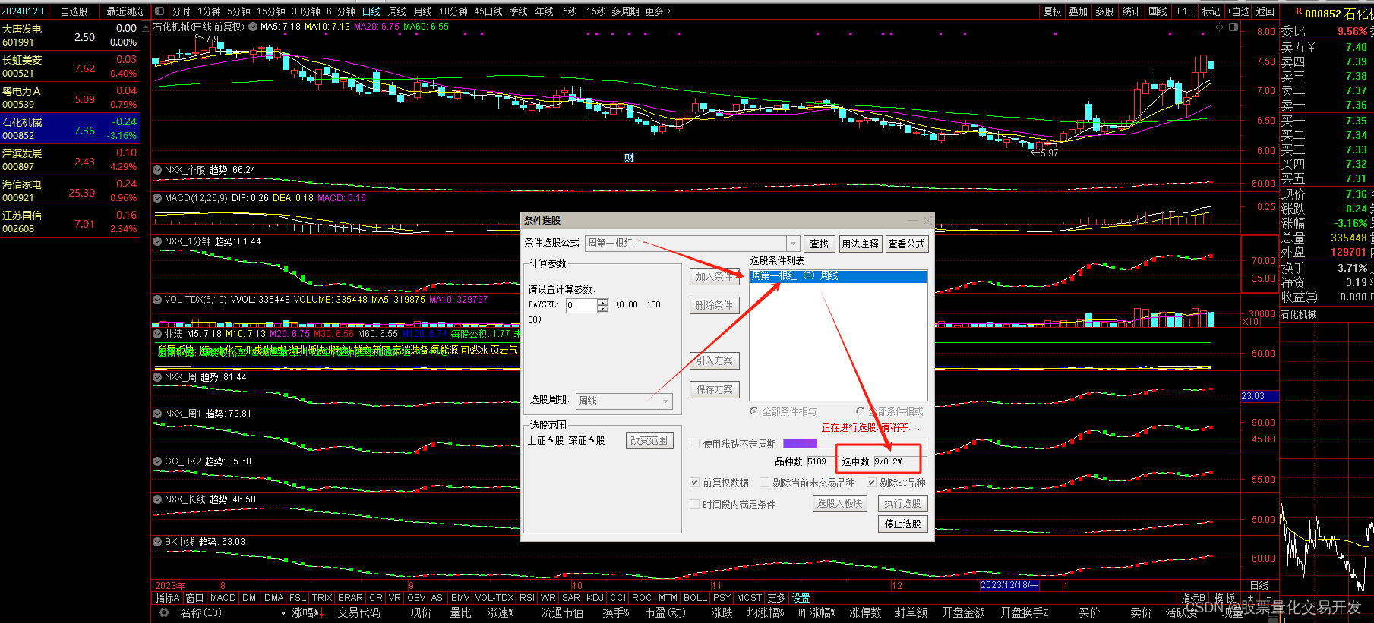Screen dimensions: 1374x623
Task: Select 石化机械 000852 in stock list
Action: click(x=70, y=128)
